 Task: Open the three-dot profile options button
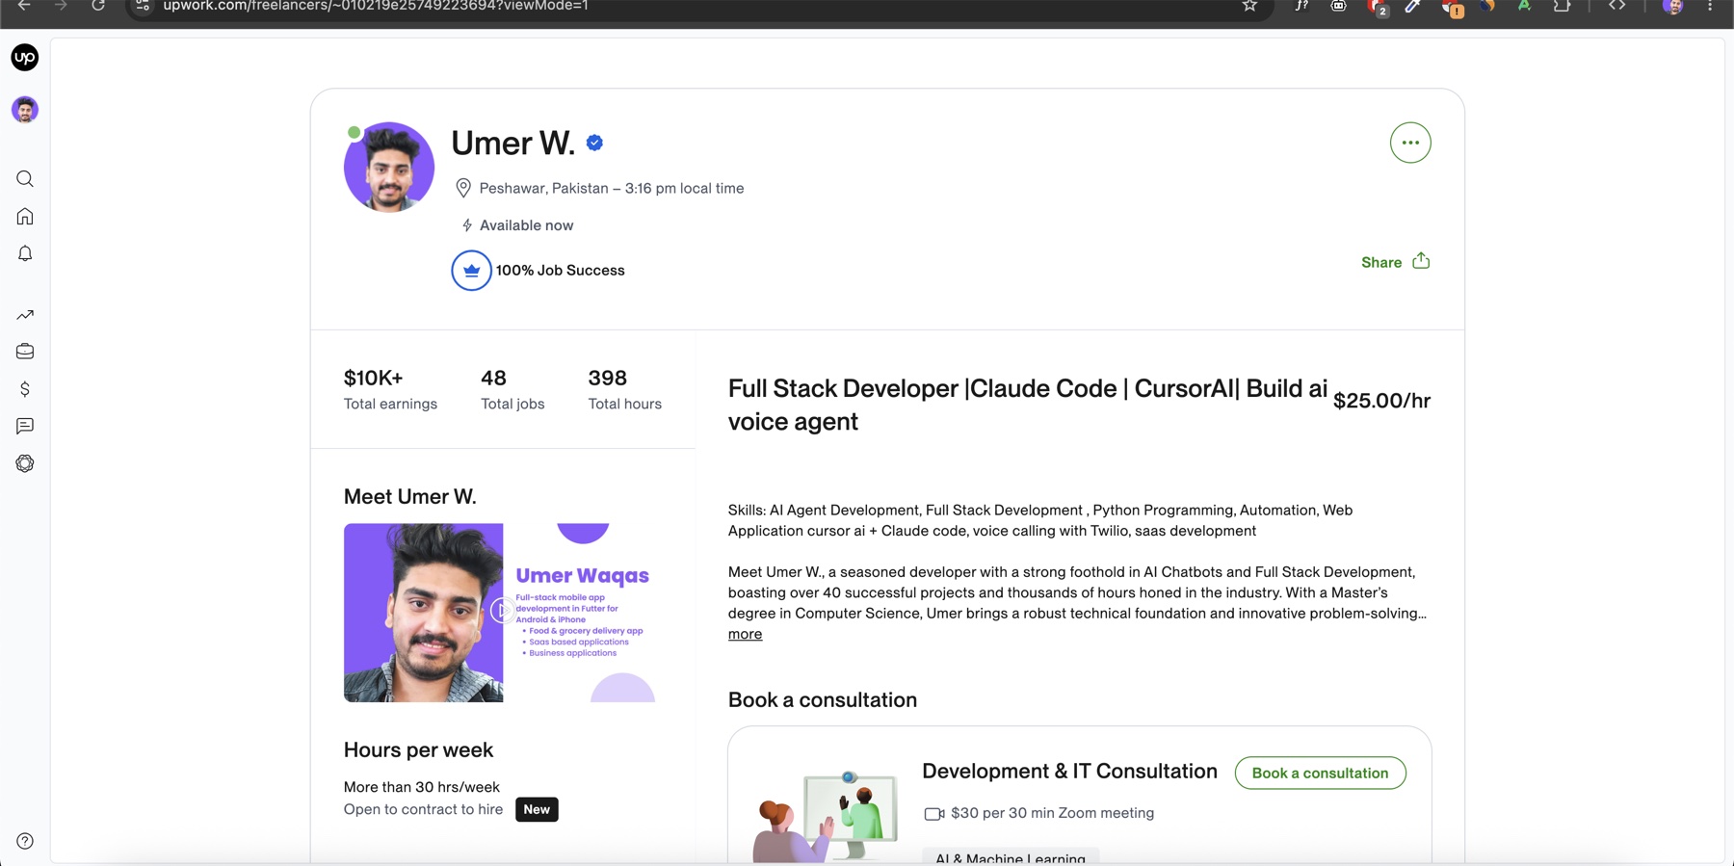[1410, 143]
